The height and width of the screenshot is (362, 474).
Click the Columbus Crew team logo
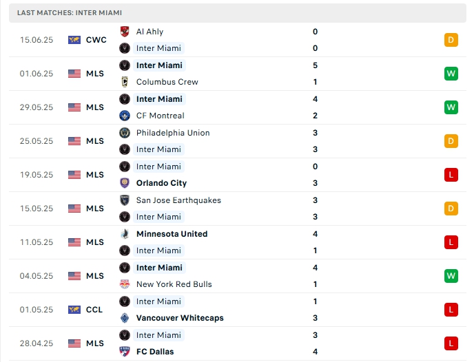point(125,82)
